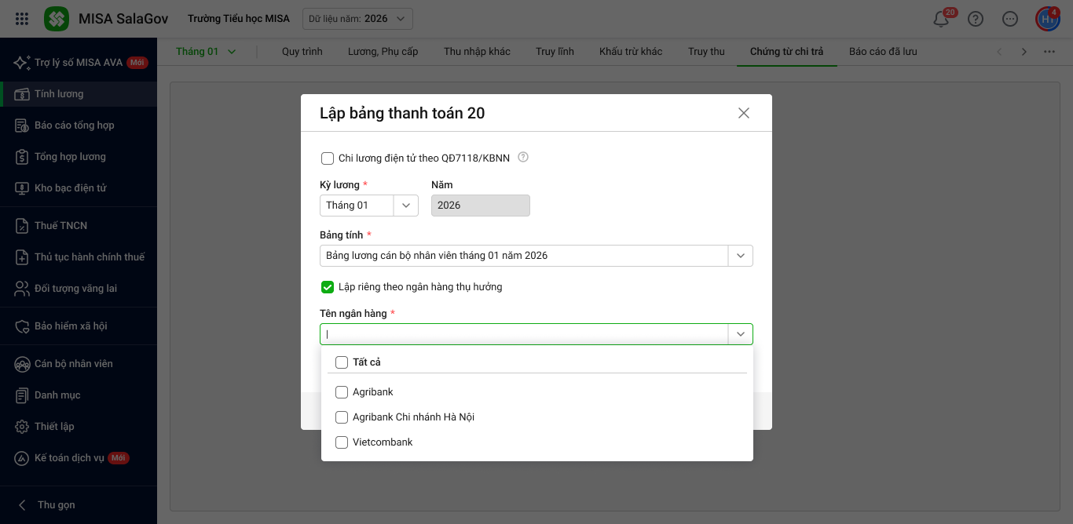Click into the Tên ngân hàng input field
Viewport: 1073px width, 524px height.
(x=524, y=334)
